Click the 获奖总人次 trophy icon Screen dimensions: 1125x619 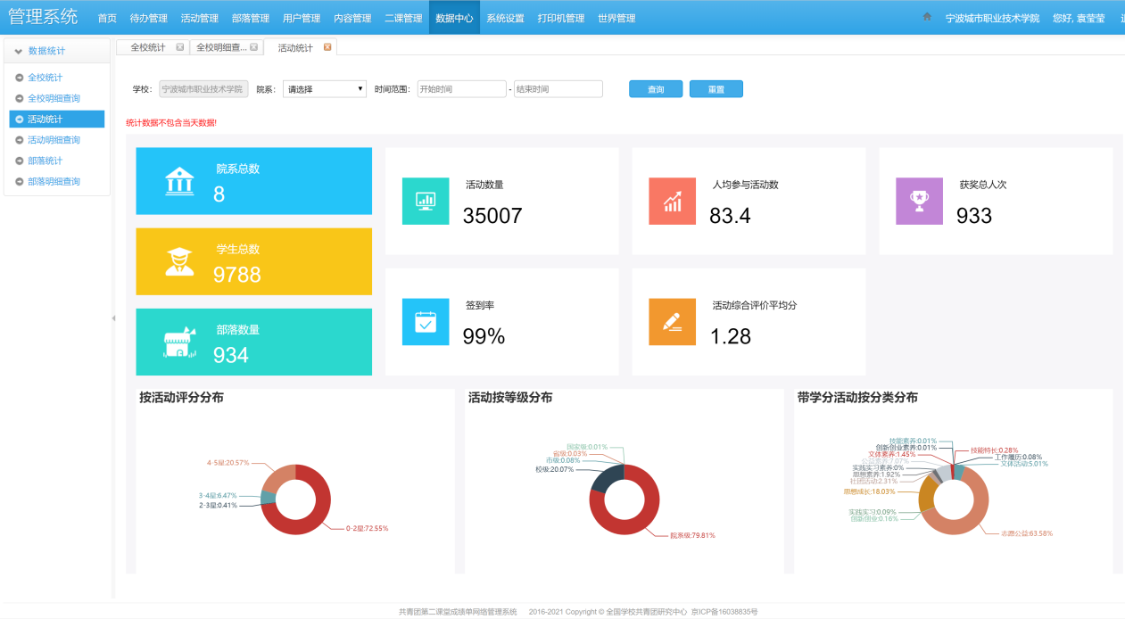919,202
